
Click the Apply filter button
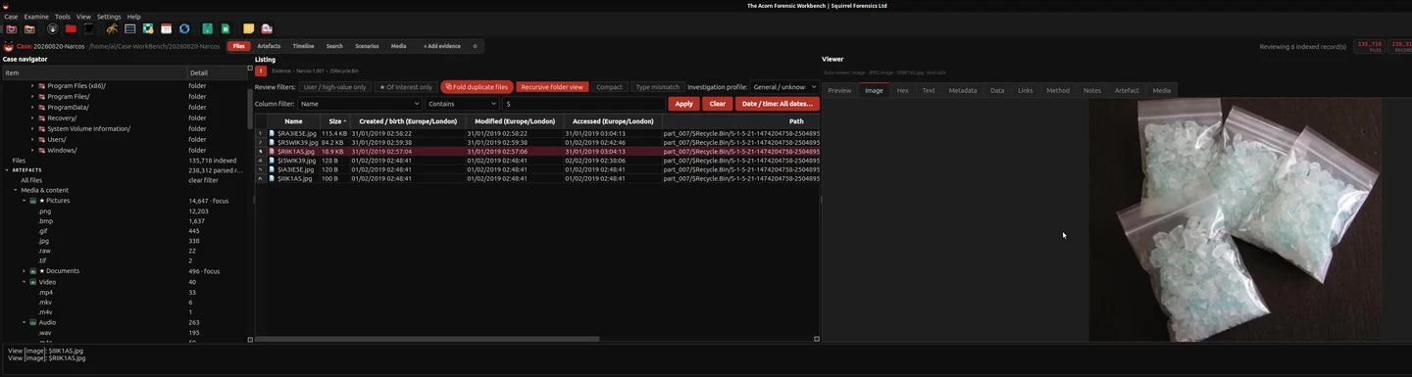pos(683,104)
